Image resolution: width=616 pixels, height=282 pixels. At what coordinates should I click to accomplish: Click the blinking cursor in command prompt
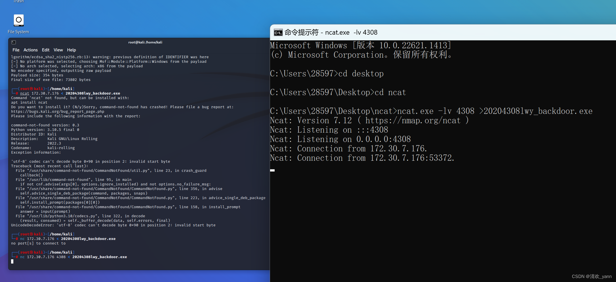[272, 170]
